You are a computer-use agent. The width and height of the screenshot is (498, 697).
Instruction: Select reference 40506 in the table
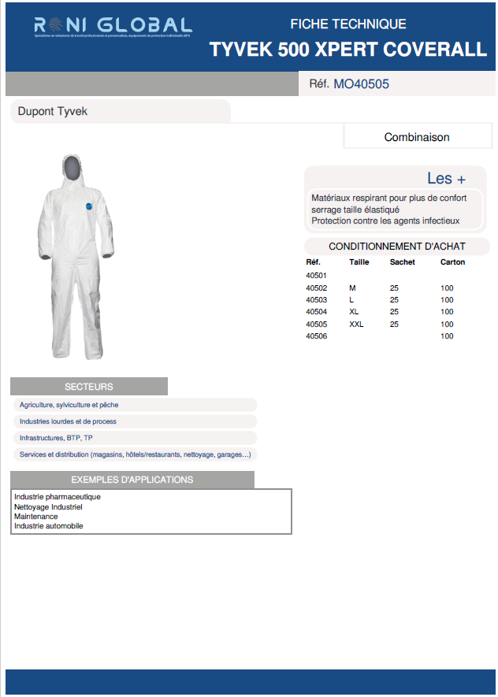pos(316,336)
